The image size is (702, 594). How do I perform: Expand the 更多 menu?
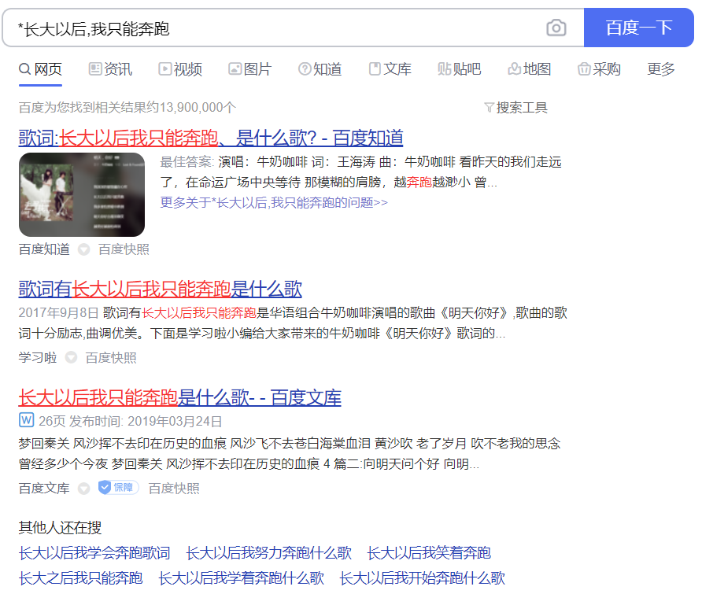(x=661, y=69)
